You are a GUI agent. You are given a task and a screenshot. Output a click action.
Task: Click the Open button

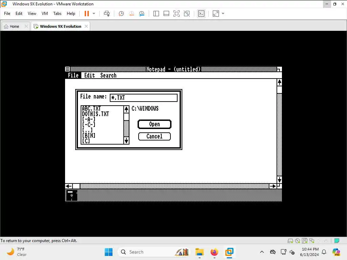click(x=155, y=124)
